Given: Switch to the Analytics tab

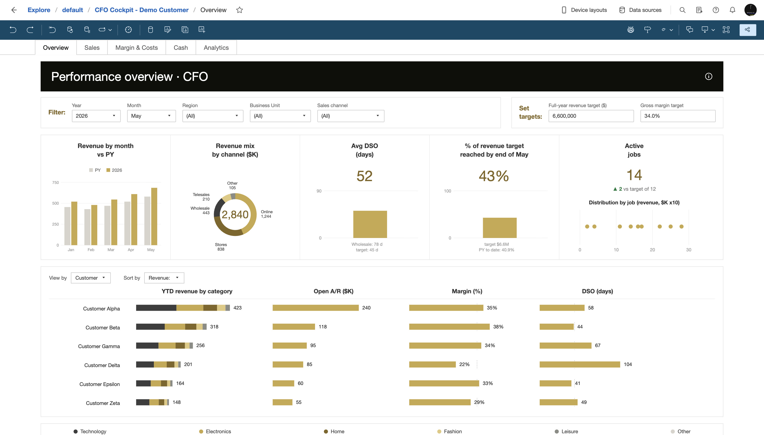Looking at the screenshot, I should (x=216, y=47).
